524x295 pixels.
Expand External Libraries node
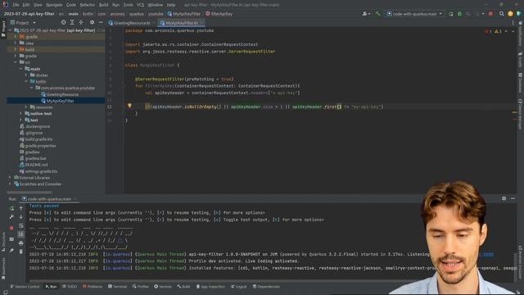pyautogui.click(x=10, y=178)
